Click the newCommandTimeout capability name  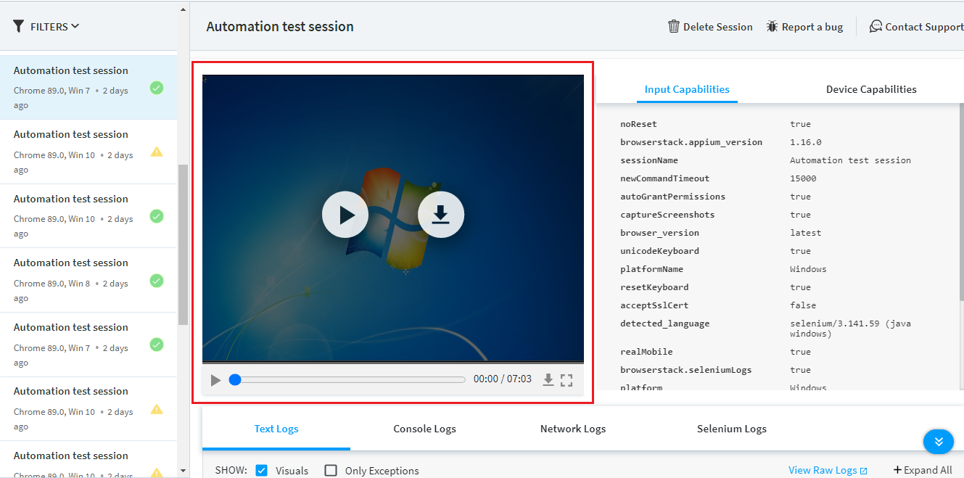(x=665, y=178)
